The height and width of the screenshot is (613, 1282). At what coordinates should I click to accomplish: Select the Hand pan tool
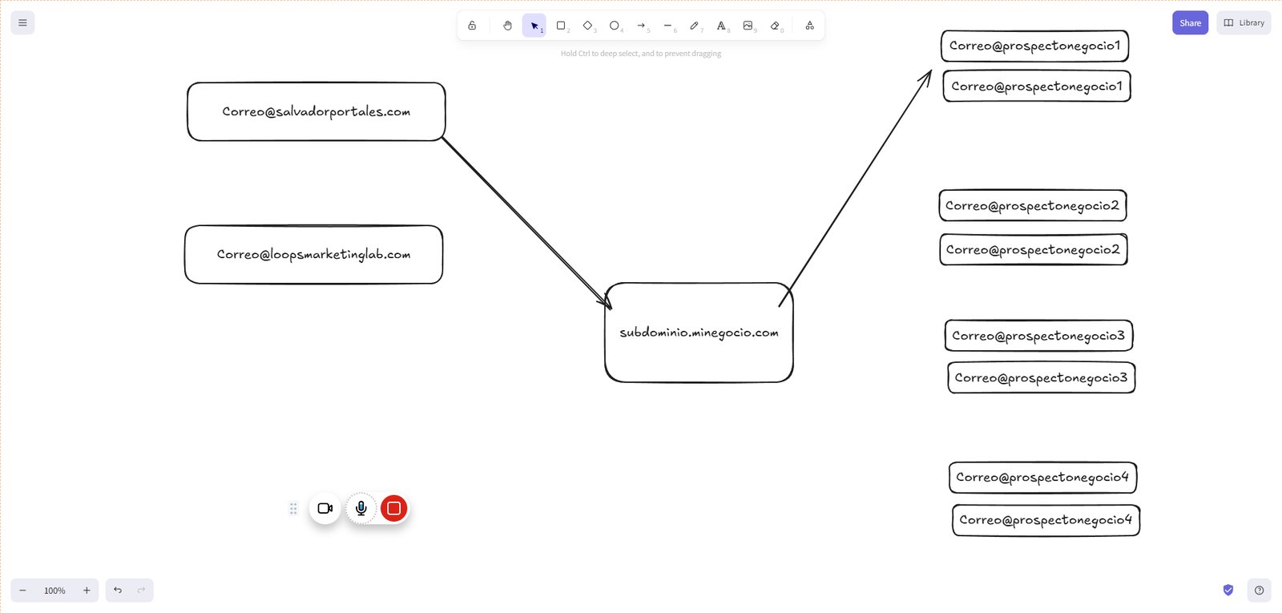507,26
